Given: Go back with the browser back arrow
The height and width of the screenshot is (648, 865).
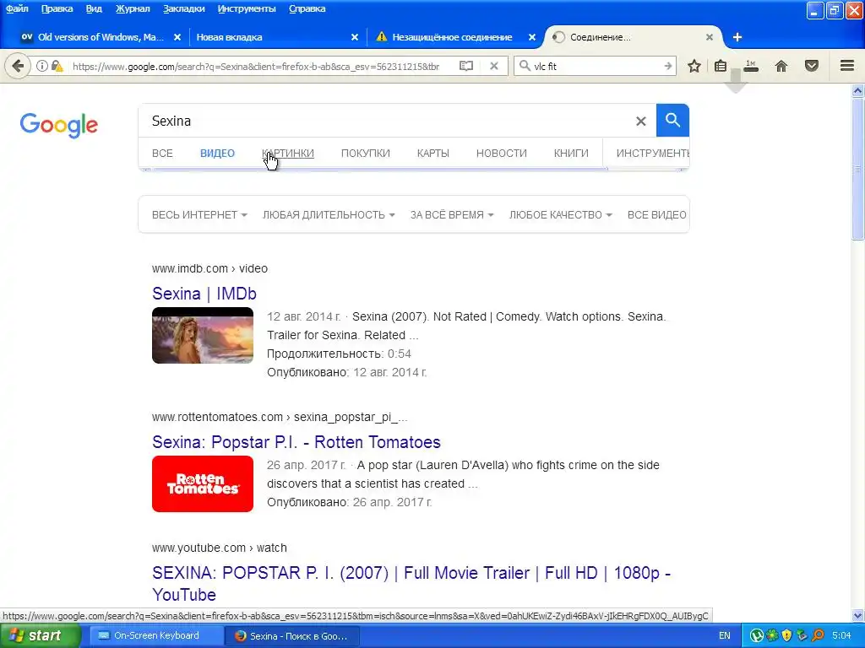Looking at the screenshot, I should tap(18, 66).
